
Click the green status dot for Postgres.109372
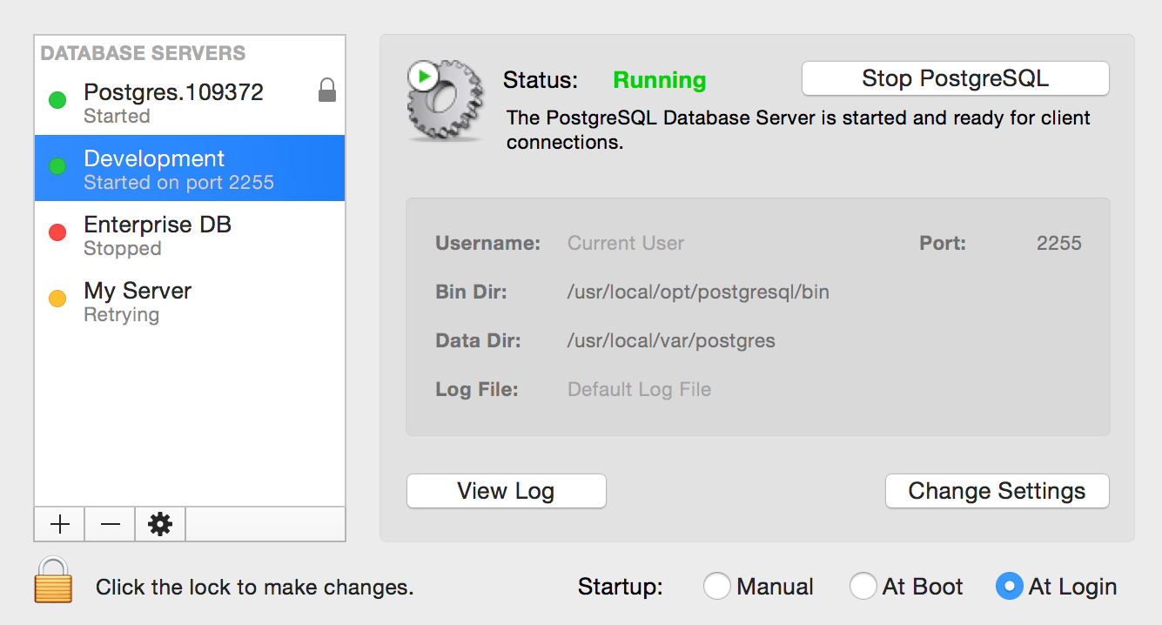(57, 100)
